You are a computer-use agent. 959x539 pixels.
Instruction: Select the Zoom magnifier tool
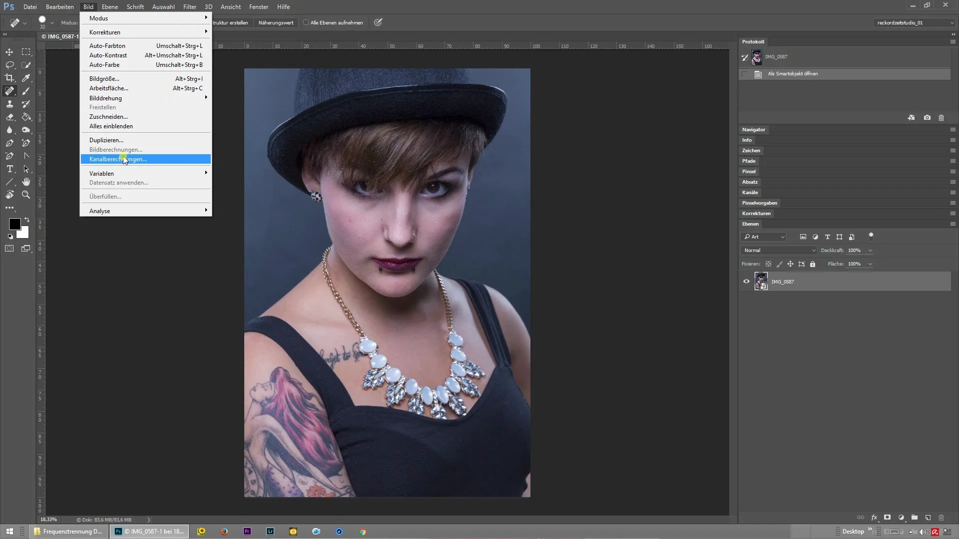[26, 195]
